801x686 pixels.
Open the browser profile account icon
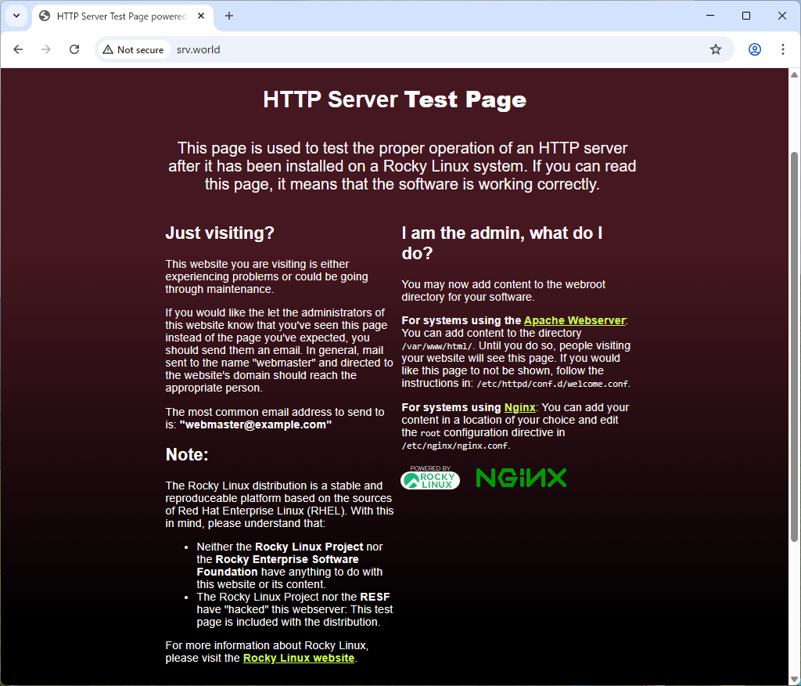754,49
